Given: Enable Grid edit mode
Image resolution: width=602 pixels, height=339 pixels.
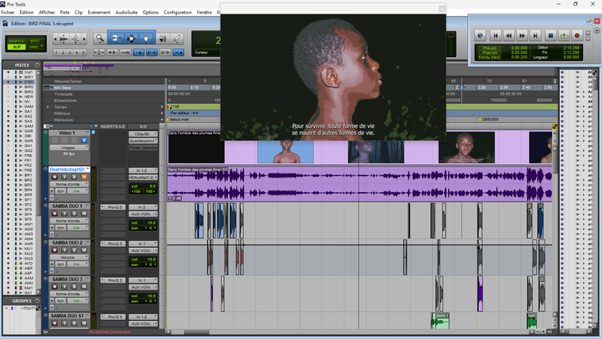Looking at the screenshot, I should [34, 47].
